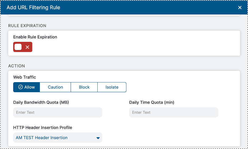
Task: Click the Daily Time Quota (min) label
Action: (152, 102)
